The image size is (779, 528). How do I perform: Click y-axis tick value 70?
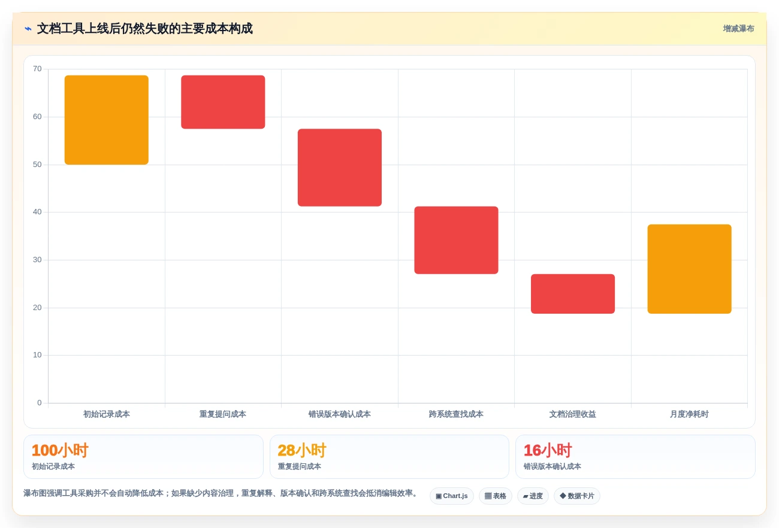click(x=37, y=69)
